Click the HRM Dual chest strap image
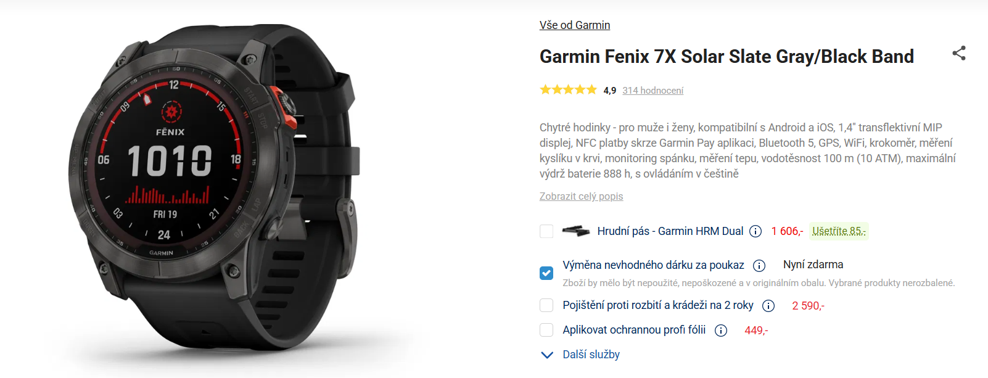This screenshot has width=988, height=378. pyautogui.click(x=576, y=231)
